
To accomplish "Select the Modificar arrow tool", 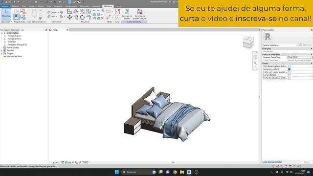I will (x=6, y=14).
